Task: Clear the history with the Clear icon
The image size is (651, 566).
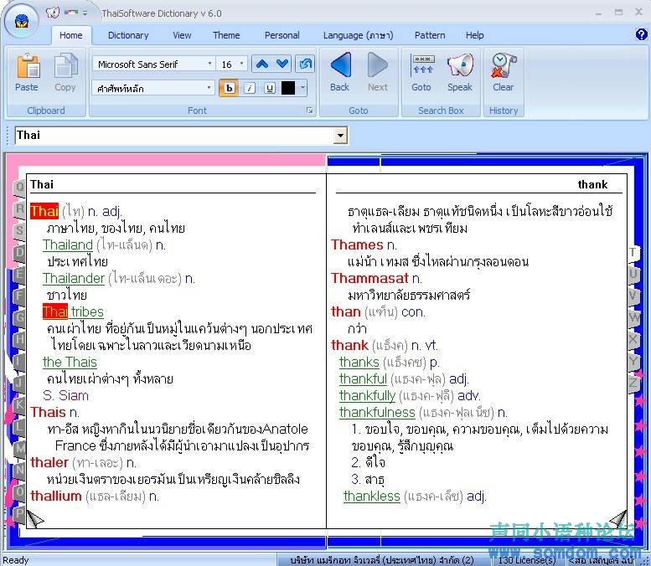Action: (x=504, y=67)
